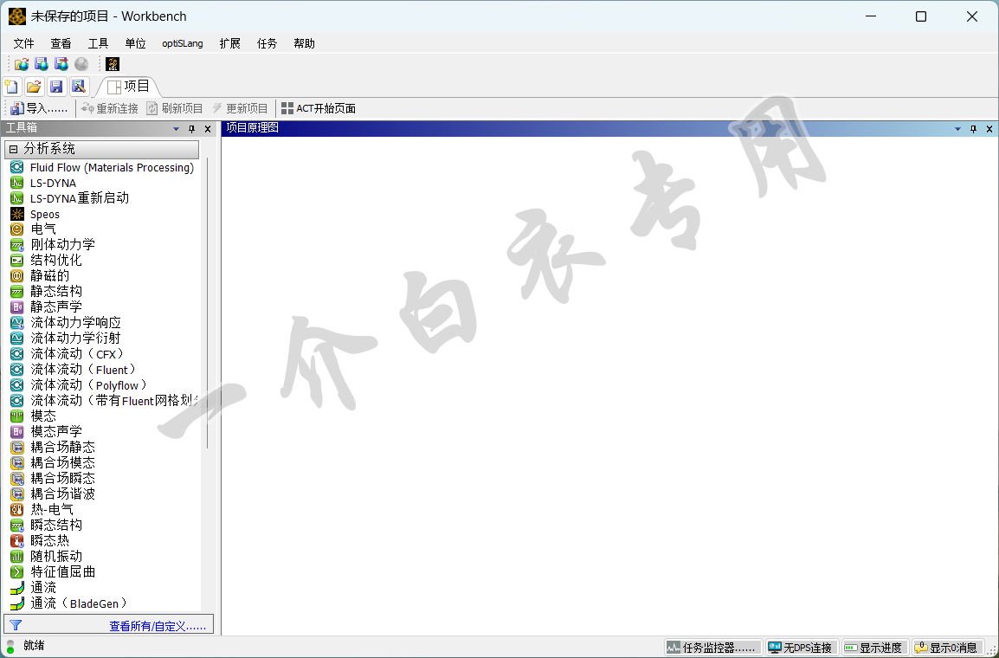Image resolution: width=999 pixels, height=658 pixels.
Task: Select the 刚体动力学 icon
Action: pyautogui.click(x=17, y=245)
